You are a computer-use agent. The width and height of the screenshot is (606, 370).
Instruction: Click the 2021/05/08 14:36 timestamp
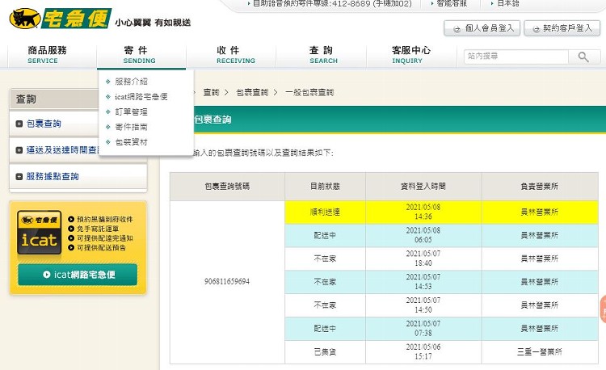click(x=423, y=212)
